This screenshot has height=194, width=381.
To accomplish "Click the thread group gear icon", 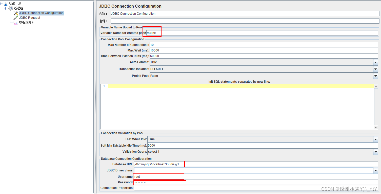I will coord(11,8).
